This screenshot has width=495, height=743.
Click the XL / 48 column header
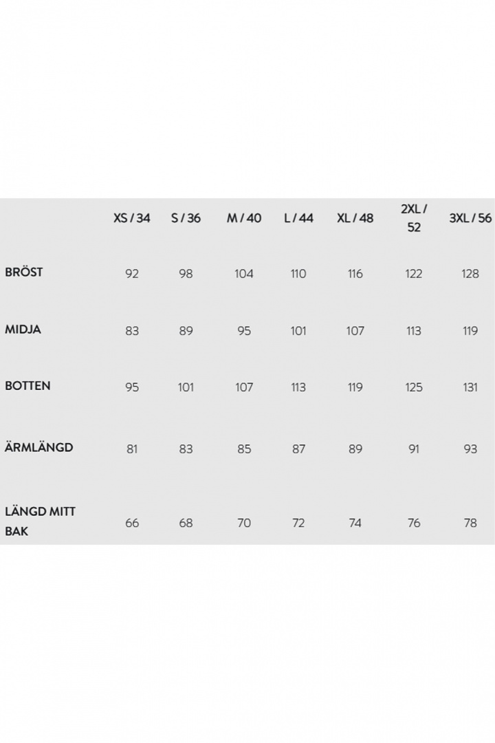(355, 218)
